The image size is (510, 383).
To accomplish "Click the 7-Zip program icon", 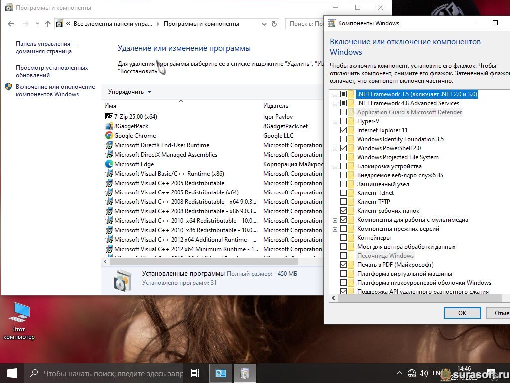I will pos(109,117).
